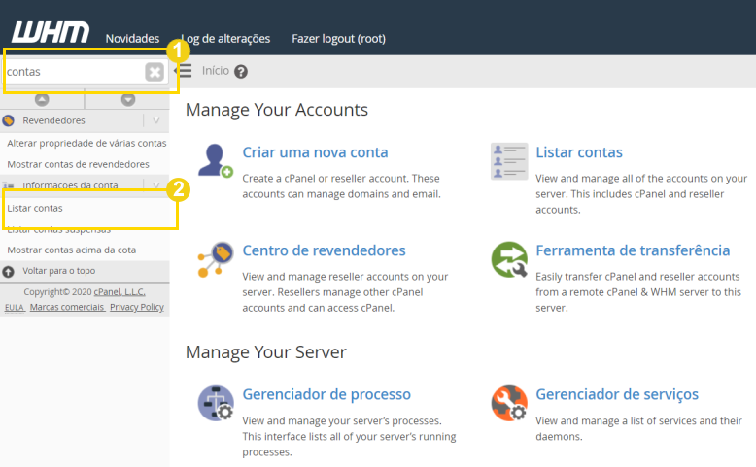Collapse the Informações da conta chevron
756x467 pixels.
point(155,185)
